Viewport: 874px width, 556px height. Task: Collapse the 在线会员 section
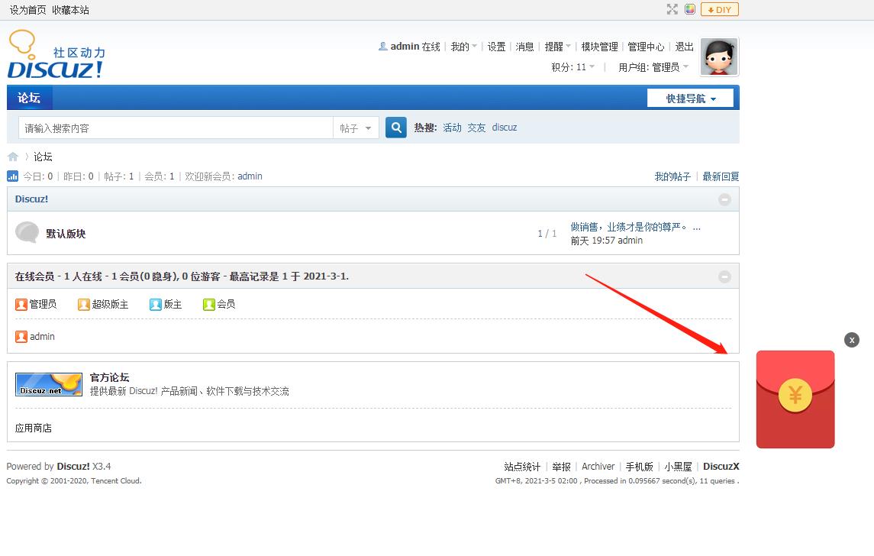[724, 276]
